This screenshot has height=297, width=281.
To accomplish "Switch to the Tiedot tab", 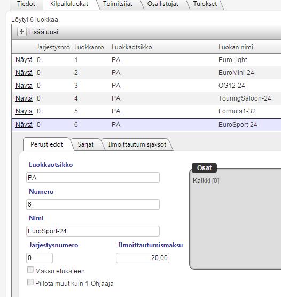I will pos(26,4).
